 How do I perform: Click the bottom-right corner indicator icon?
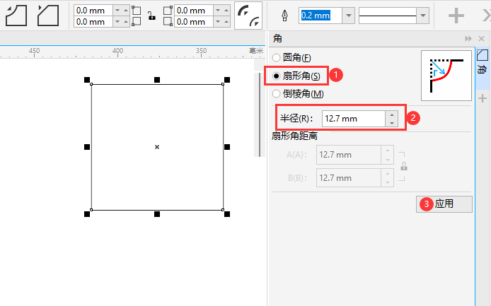[x=168, y=22]
